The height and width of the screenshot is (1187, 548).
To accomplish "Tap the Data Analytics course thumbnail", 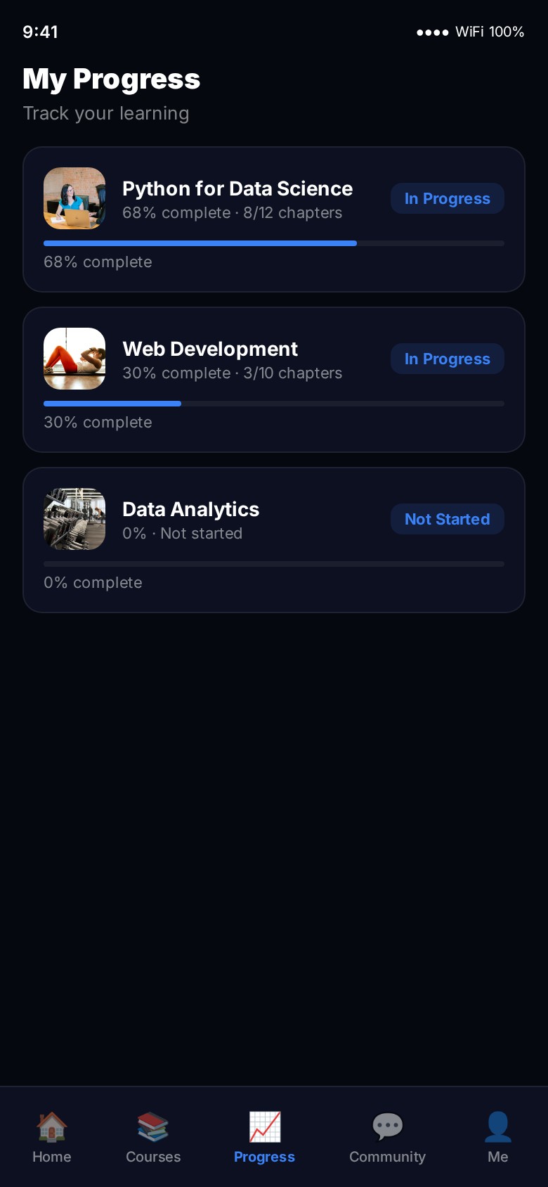I will (x=74, y=519).
